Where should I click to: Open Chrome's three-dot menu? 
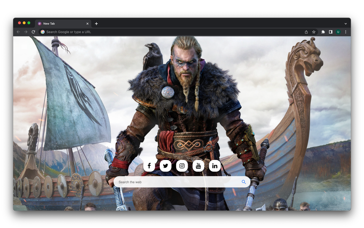pyautogui.click(x=346, y=32)
